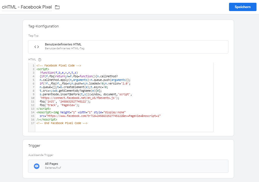Image resolution: width=259 pixels, height=182 pixels.
Task: Click the n.queue=[] createElement line
Action: [74, 87]
